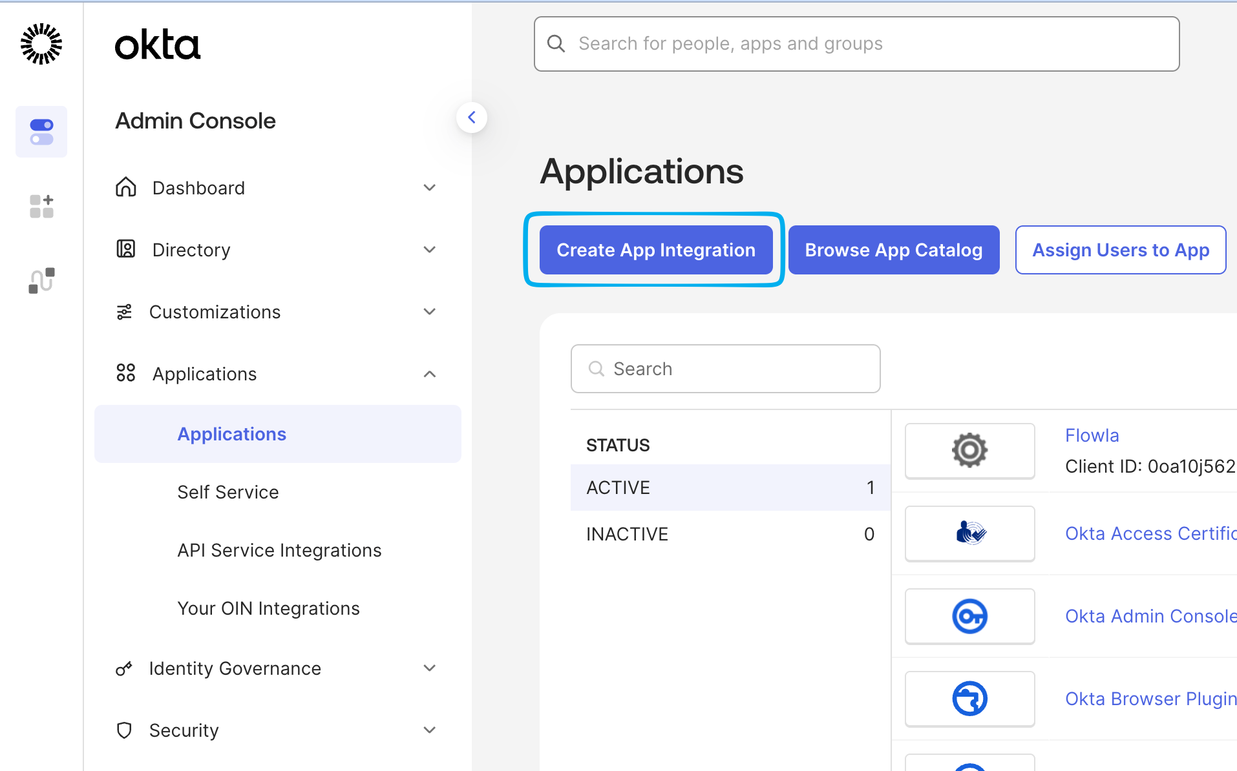Open Identity Governance section label

235,668
